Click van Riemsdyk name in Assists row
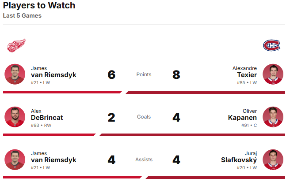The height and width of the screenshot is (182, 286). coord(53,160)
